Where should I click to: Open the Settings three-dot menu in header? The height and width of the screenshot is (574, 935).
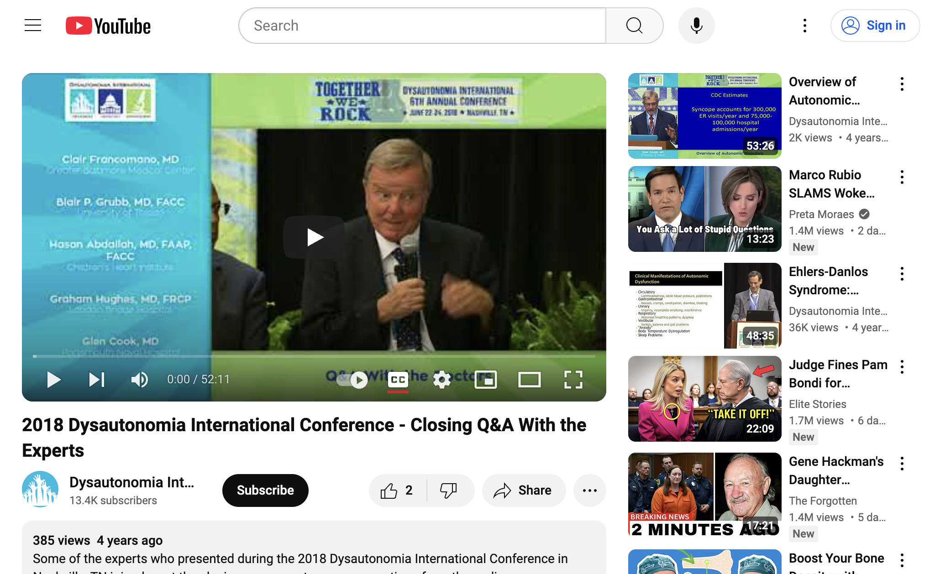pyautogui.click(x=805, y=26)
